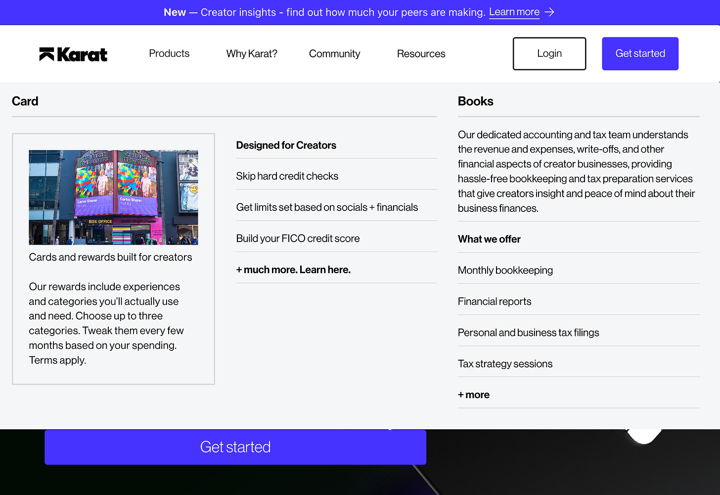Click the Karat logo
720x495 pixels.
tap(73, 54)
